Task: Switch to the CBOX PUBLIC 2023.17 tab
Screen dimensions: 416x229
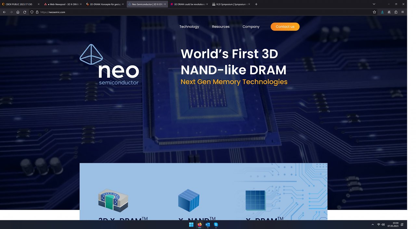Action: coord(21,4)
